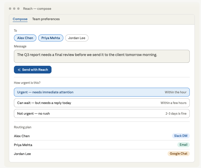Image resolution: width=201 pixels, height=168 pixels.
Task: Click the 'Within the hour' label
Action: [176, 92]
